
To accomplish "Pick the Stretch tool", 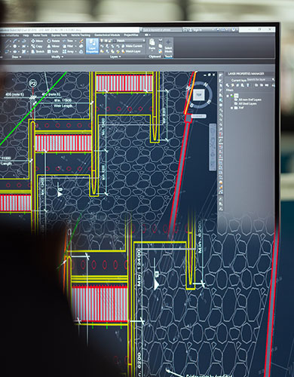I will pos(38,51).
